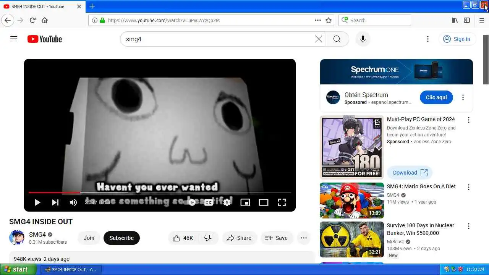Open the Nuclear Bunker video thumbnail
The width and height of the screenshot is (489, 275).
pyautogui.click(x=352, y=239)
